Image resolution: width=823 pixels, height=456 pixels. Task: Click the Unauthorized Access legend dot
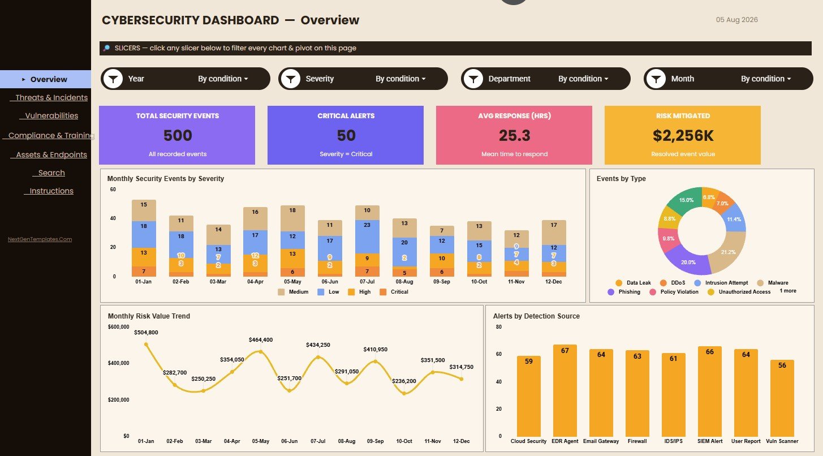711,292
